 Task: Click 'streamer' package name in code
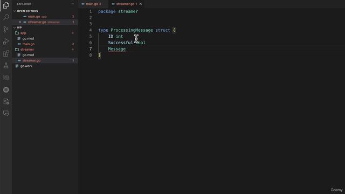128,11
